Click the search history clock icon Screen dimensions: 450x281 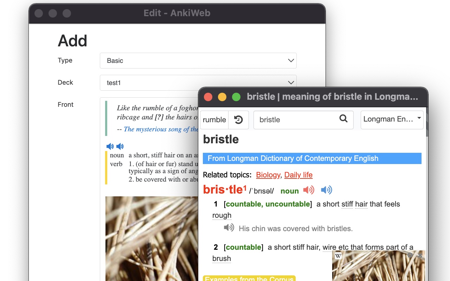click(238, 120)
